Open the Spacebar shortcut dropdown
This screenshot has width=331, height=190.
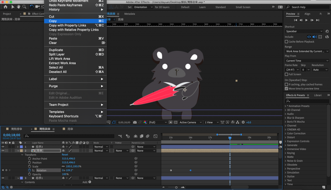304,31
